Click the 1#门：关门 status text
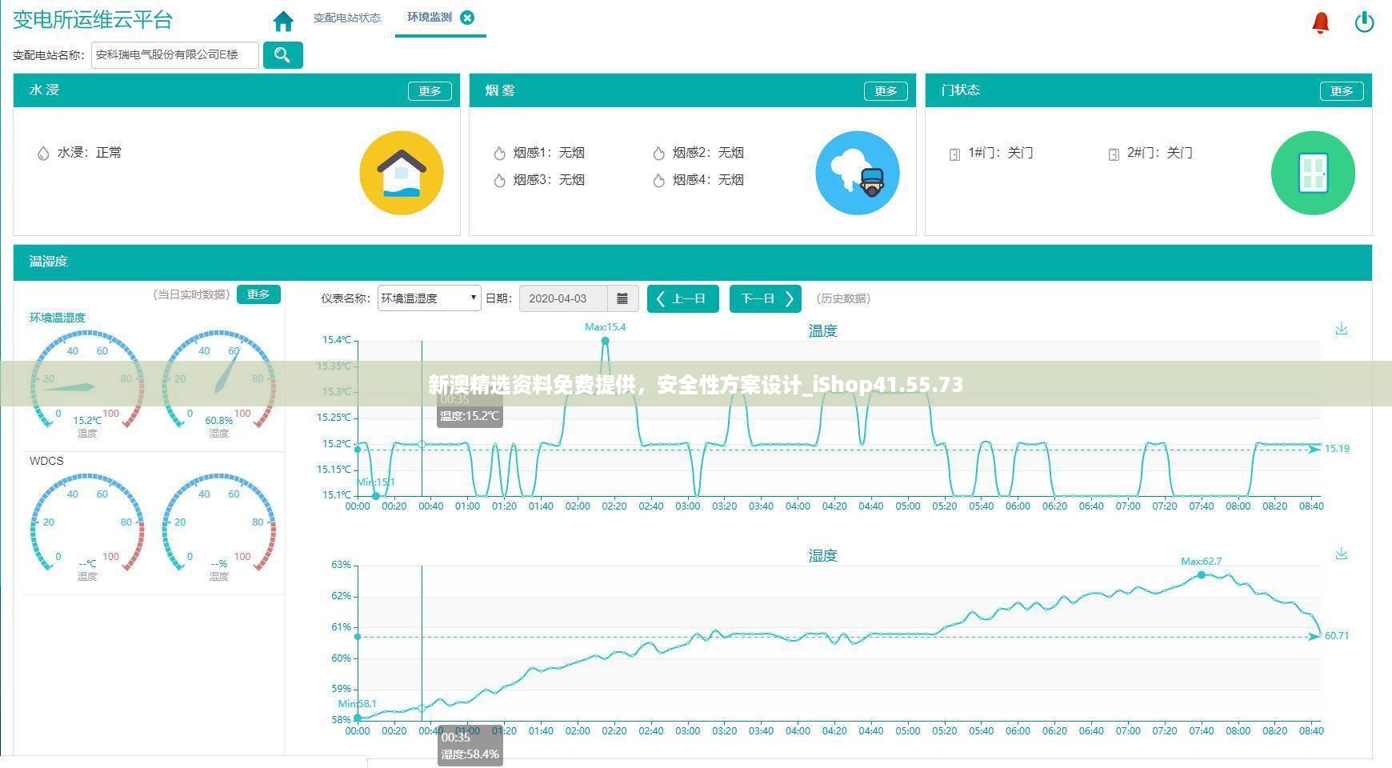This screenshot has width=1392, height=768. pos(1000,152)
